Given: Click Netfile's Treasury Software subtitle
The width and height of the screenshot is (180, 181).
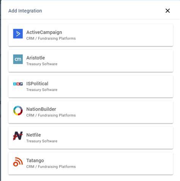Looking at the screenshot, I should (x=42, y=141).
